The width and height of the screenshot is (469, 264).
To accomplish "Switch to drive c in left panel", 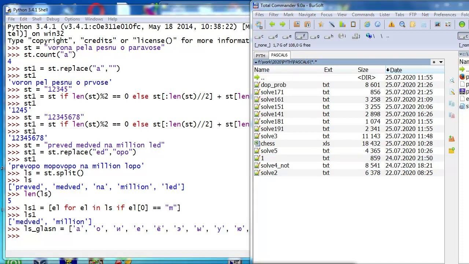I will [260, 36].
